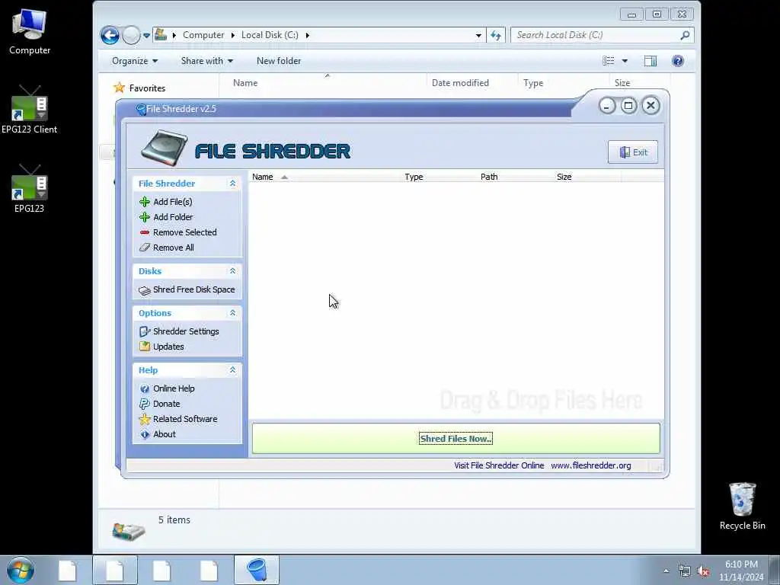Click the Explorer view mode icon
The image size is (780, 585).
tap(609, 61)
